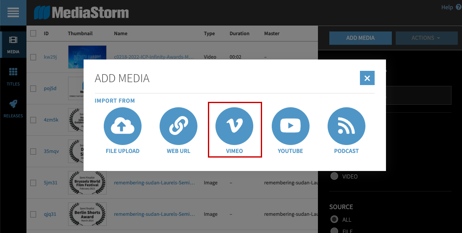Click the SOURCE filter heading

(x=341, y=207)
